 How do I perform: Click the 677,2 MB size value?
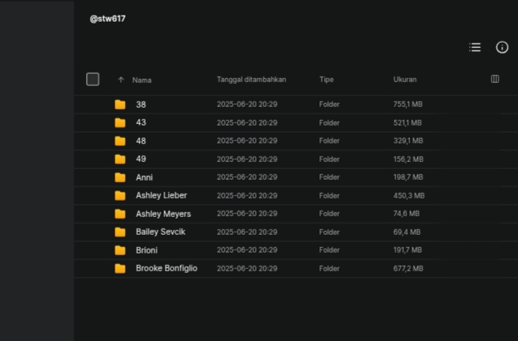click(408, 268)
